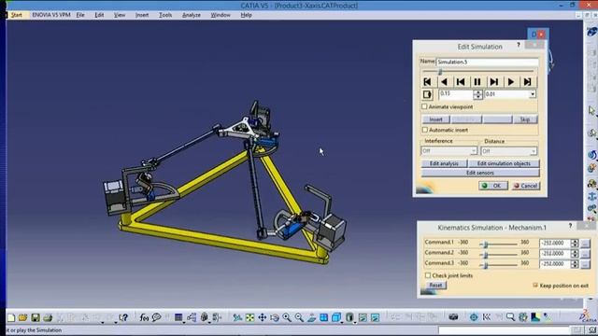This screenshot has width=598, height=336.
Task: Click the 0.15 time value spinner arrows
Action: pyautogui.click(x=477, y=94)
